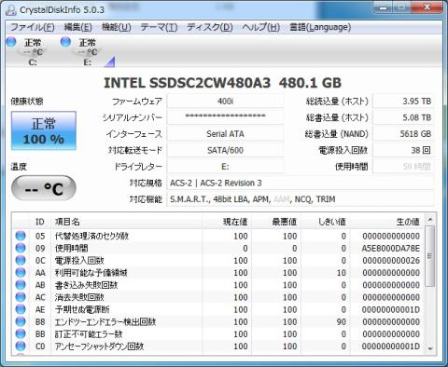The width and height of the screenshot is (448, 367).
Task: Click the masked serial number field
Action: pyautogui.click(x=225, y=117)
